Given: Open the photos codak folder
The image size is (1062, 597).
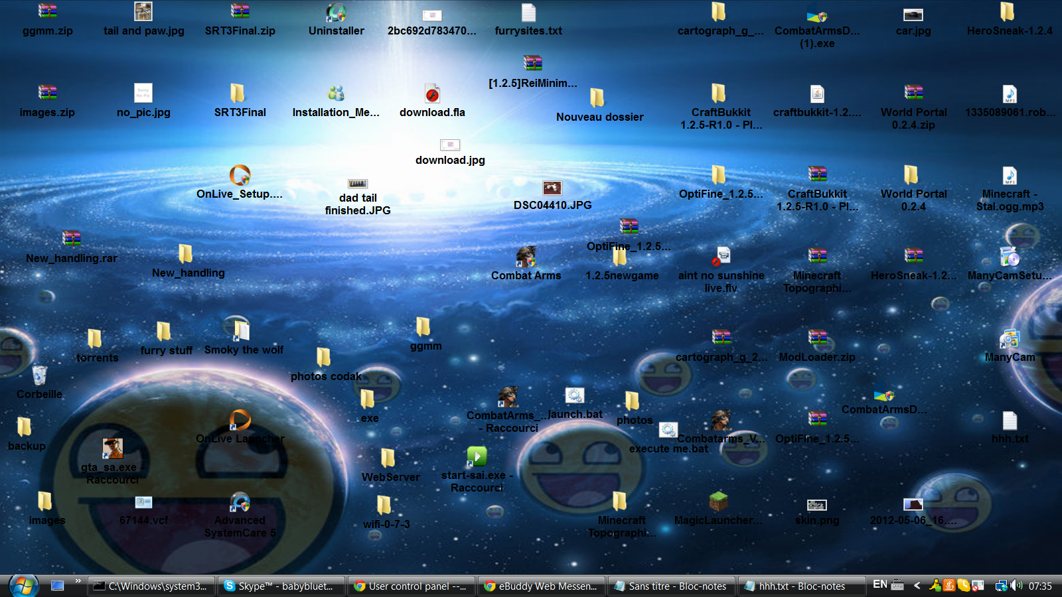Looking at the screenshot, I should [324, 357].
